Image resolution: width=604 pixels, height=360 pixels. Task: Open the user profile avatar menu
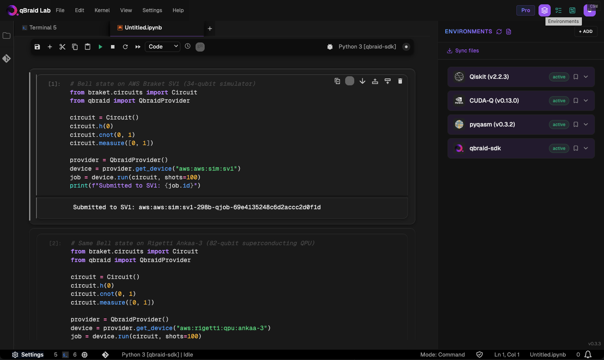click(x=590, y=10)
